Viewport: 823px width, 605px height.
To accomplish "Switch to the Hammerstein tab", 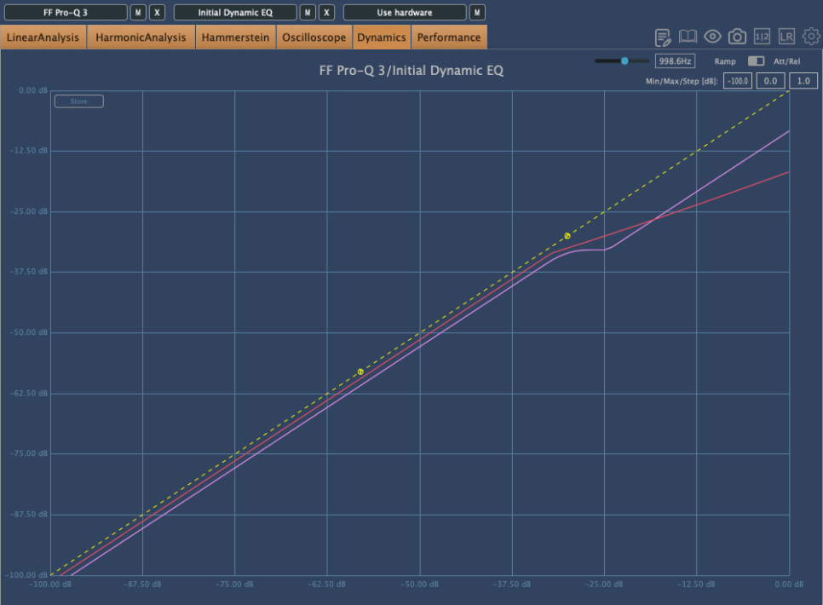I will 236,37.
